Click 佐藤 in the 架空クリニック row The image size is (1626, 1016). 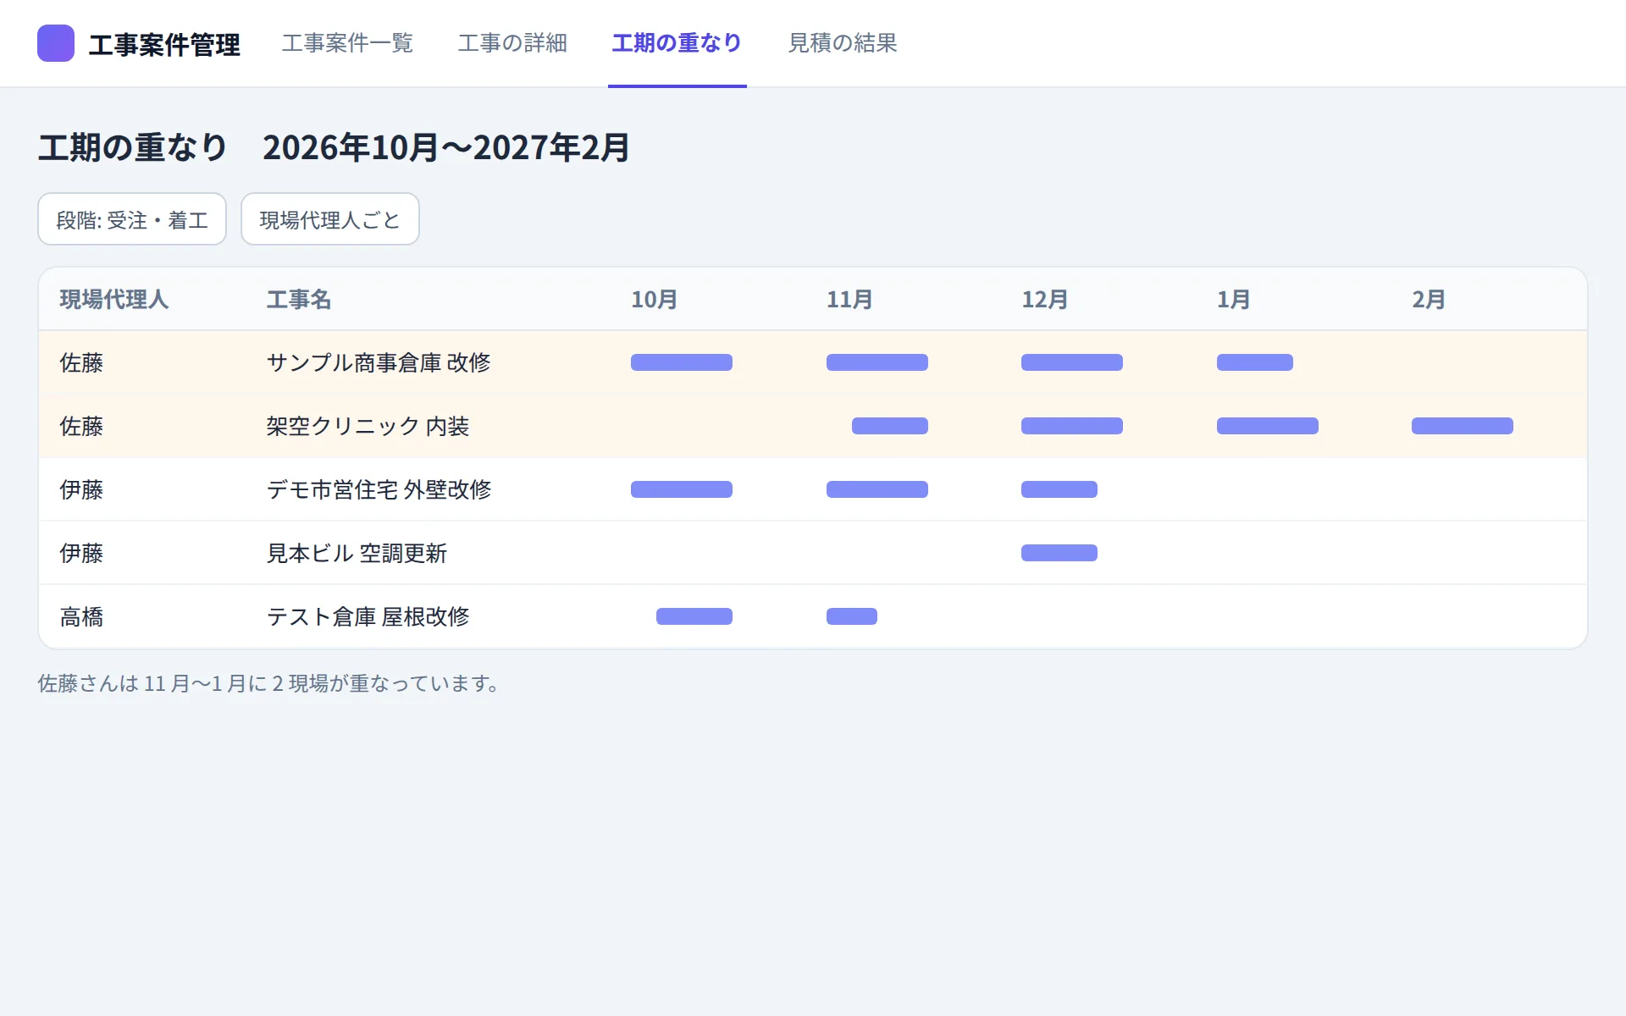[x=81, y=426]
